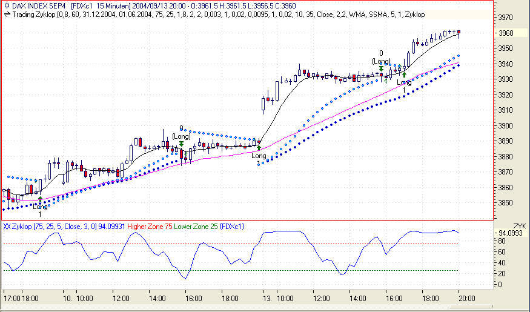Image resolution: width=530 pixels, height=312 pixels.
Task: Click the 20:00 time axis label
Action: (467, 299)
